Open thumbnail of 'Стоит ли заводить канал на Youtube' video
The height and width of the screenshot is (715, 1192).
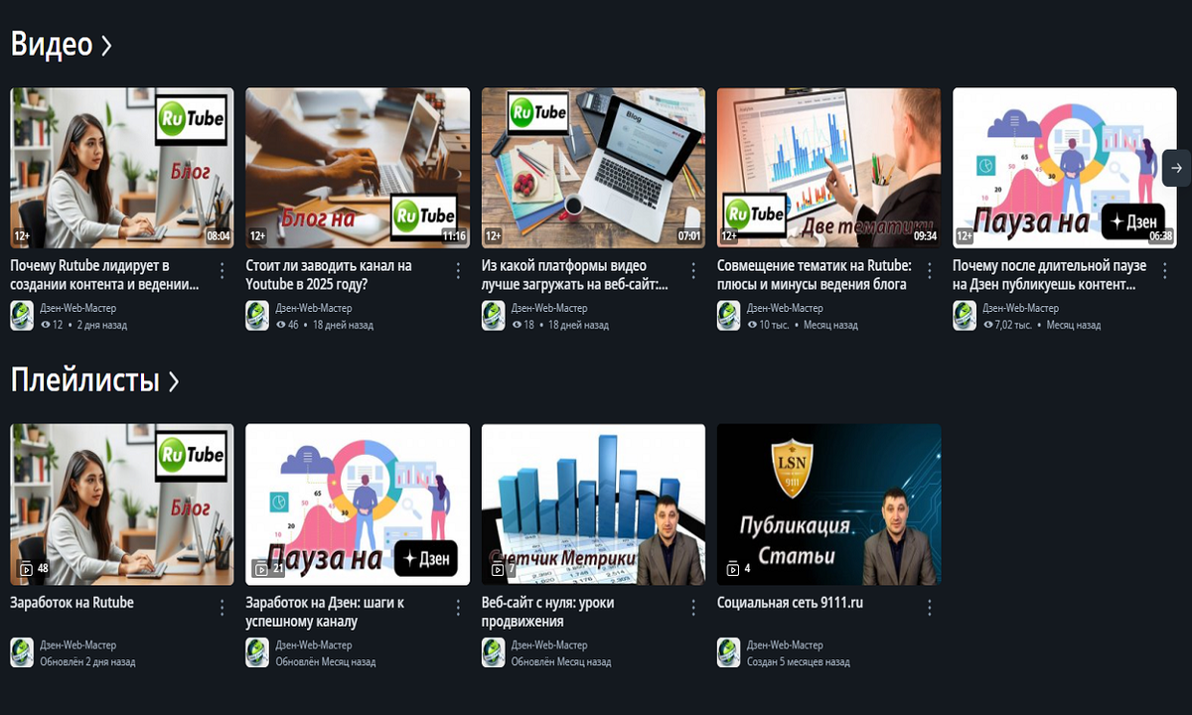(358, 168)
